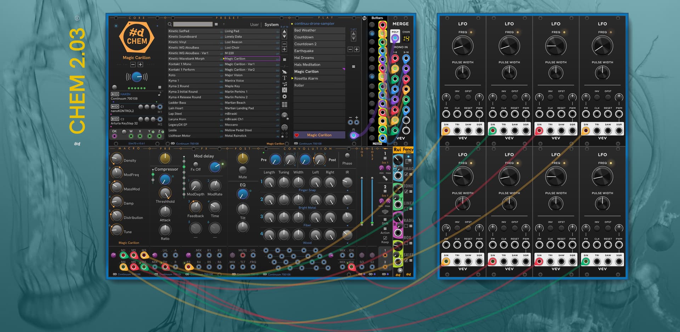Click the stacked-rows list icon in the Preset toolbar
680x332 pixels.
tap(284, 105)
